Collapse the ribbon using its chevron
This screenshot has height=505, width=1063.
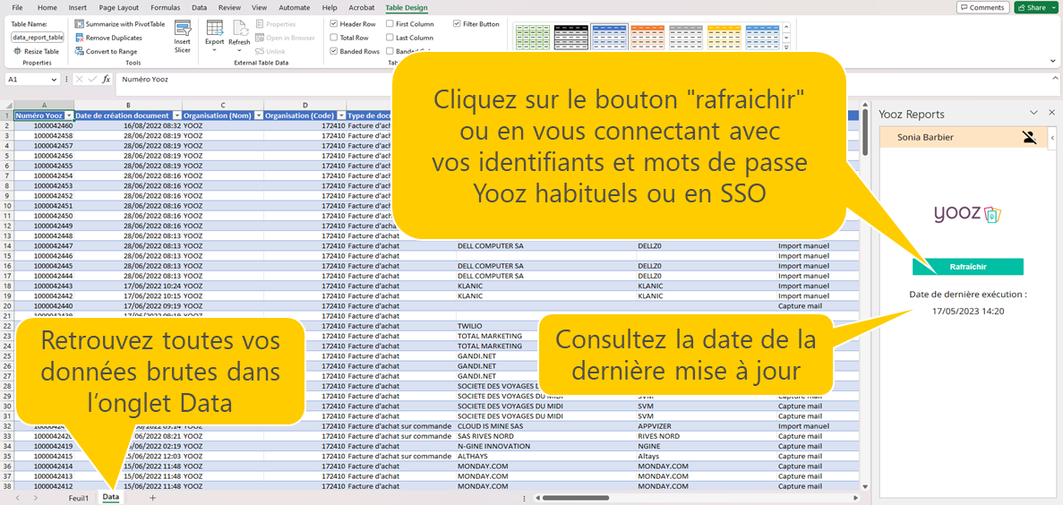(1053, 61)
